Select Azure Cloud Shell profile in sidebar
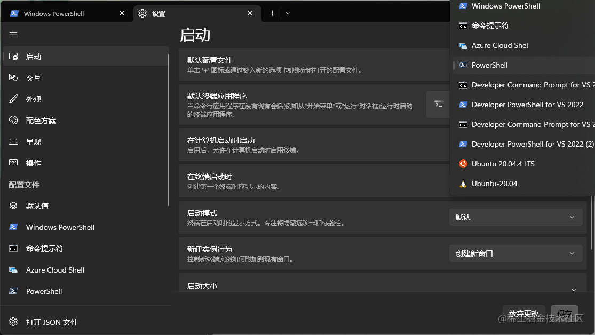Screen dimensions: 595x335 [x=55, y=270]
